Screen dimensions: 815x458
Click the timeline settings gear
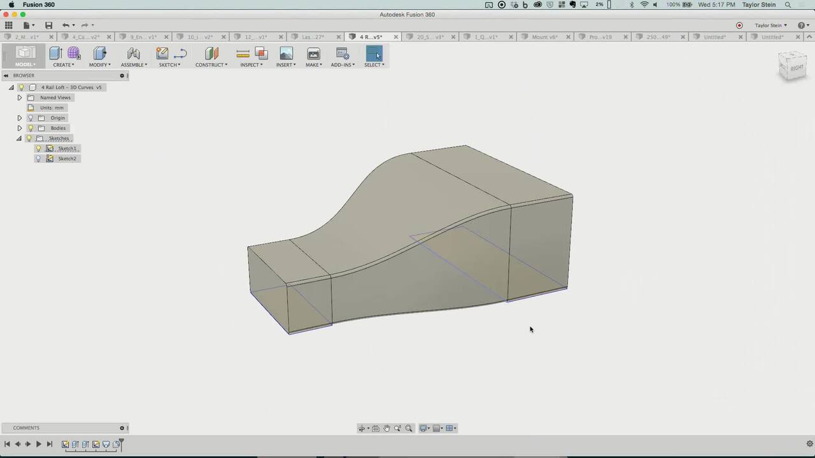click(809, 444)
